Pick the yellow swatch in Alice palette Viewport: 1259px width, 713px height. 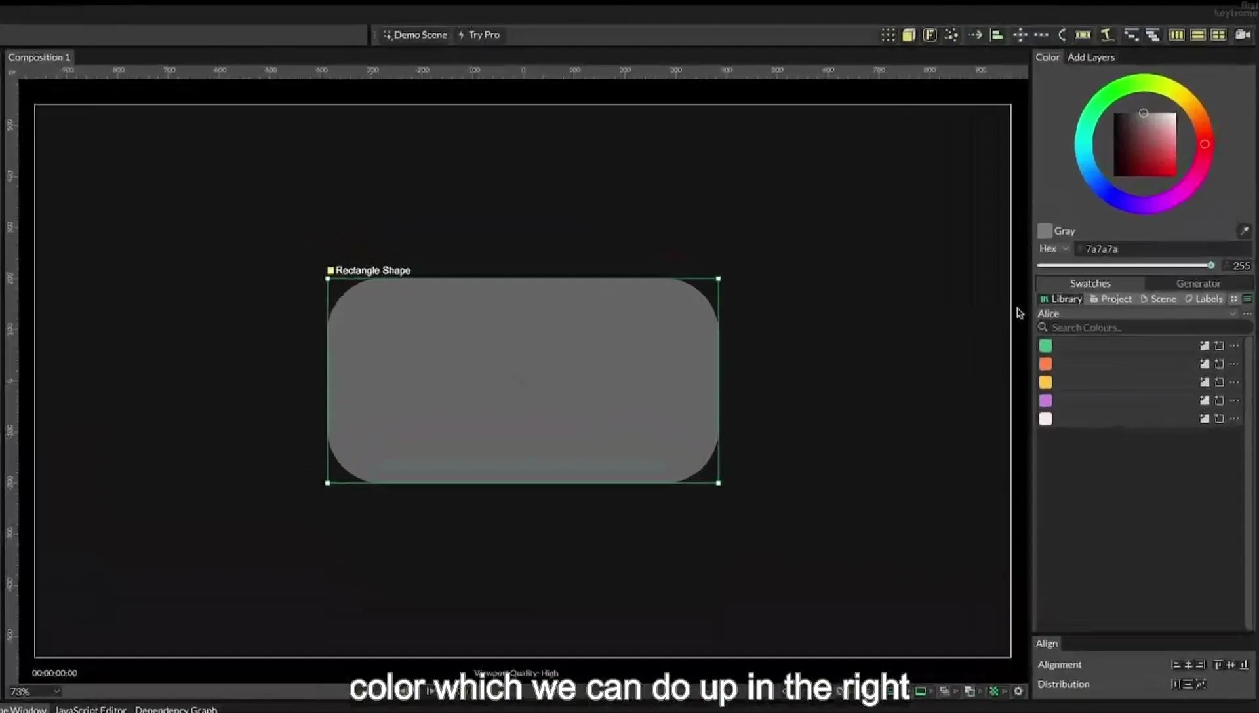coord(1045,382)
